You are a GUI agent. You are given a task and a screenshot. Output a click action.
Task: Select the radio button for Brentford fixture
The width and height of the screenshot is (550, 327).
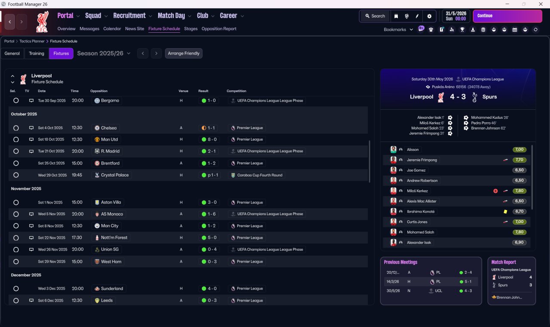point(16,163)
